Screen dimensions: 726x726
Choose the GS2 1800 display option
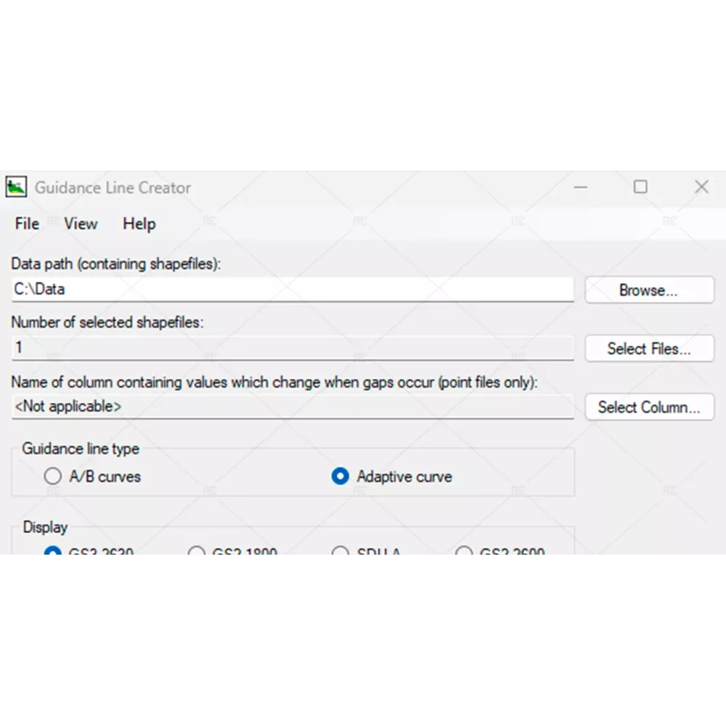pos(196,551)
